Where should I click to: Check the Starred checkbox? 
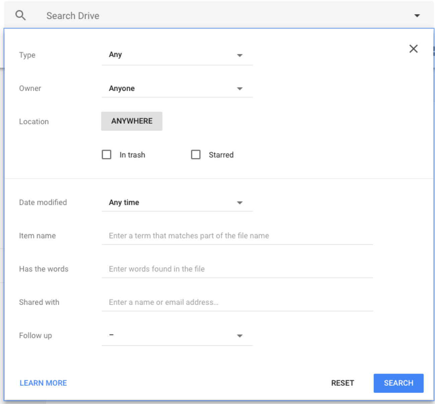(x=196, y=155)
